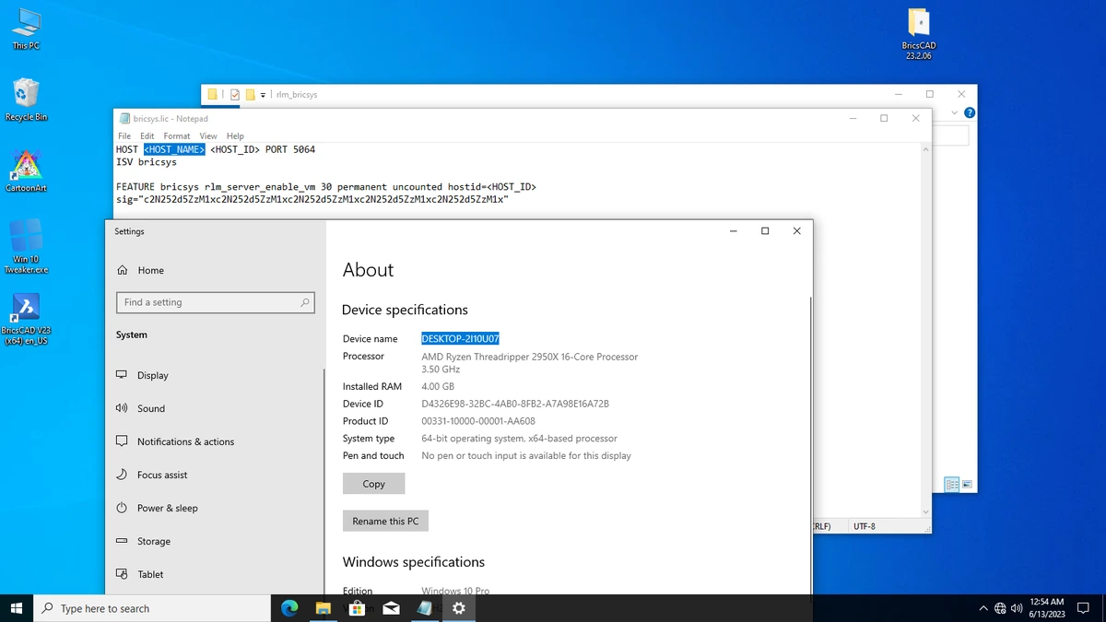Go to Settings Home
Image resolution: width=1106 pixels, height=622 pixels.
coord(215,270)
